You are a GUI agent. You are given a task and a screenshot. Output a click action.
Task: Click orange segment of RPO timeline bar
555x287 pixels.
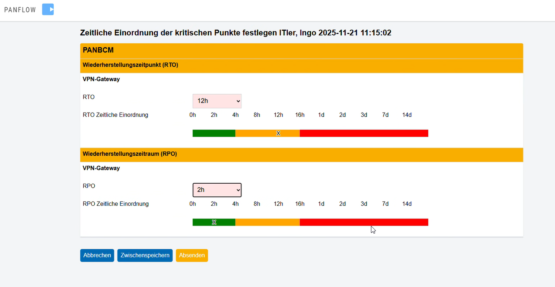(x=267, y=222)
